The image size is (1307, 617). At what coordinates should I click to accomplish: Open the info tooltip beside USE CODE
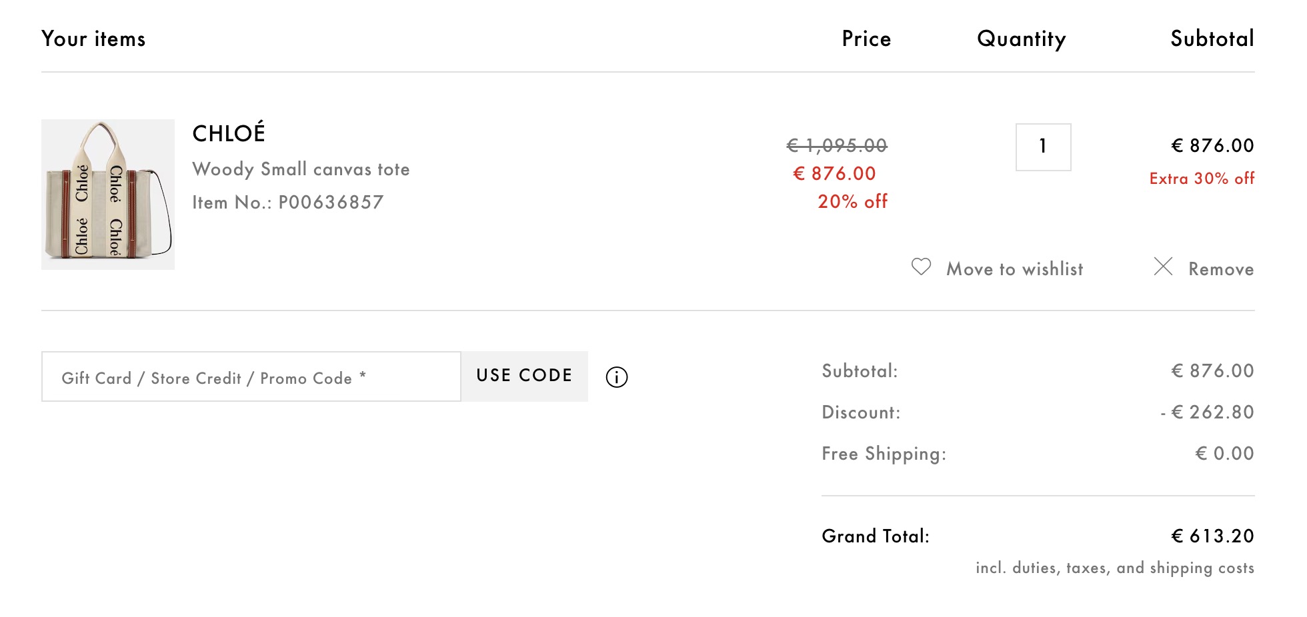click(x=617, y=377)
